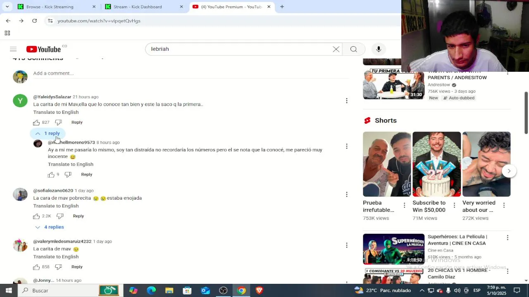Reply to the nested 9-likes reply
Image resolution: width=529 pixels, height=297 pixels.
[x=86, y=174]
